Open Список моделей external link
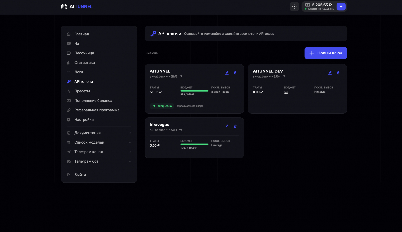This screenshot has height=232, width=402. 99,142
